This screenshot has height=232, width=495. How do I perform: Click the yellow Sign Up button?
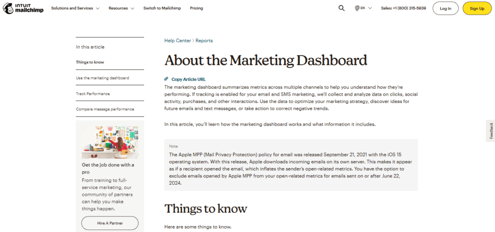click(x=477, y=9)
